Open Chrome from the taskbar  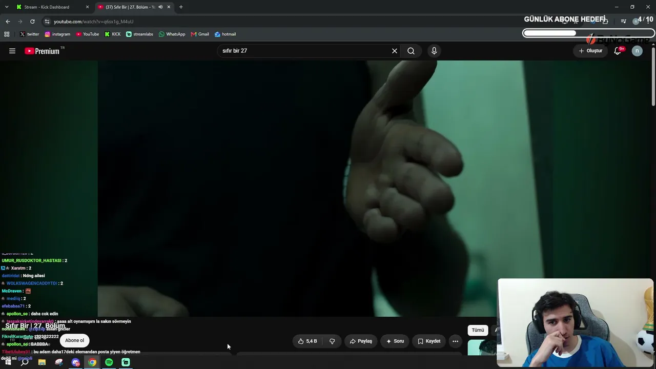pos(92,362)
